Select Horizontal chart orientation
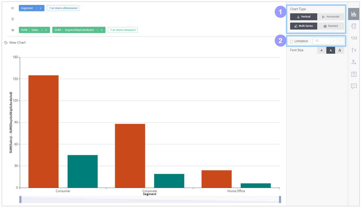The width and height of the screenshot is (362, 208). [331, 17]
